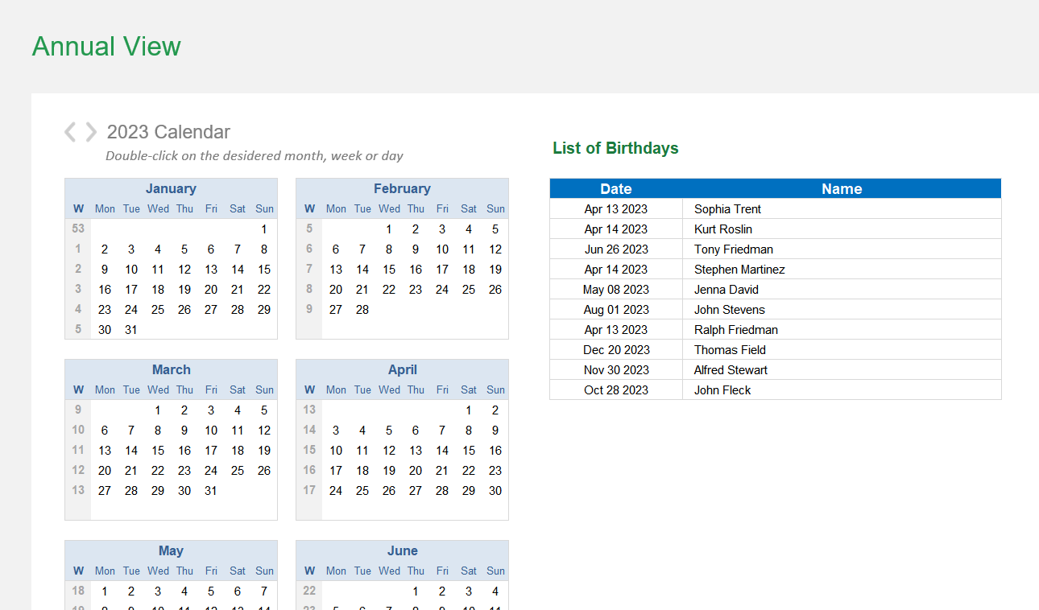
Task: Click Thomas Field's Dec 20 2023 date
Action: click(615, 349)
